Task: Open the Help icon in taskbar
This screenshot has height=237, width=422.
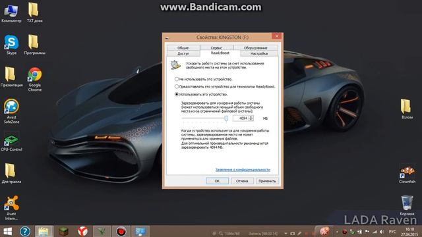Action: 25,231
